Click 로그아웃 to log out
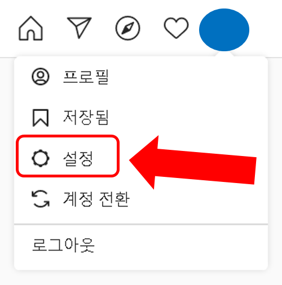Viewport: 282px width, 285px height. [63, 245]
